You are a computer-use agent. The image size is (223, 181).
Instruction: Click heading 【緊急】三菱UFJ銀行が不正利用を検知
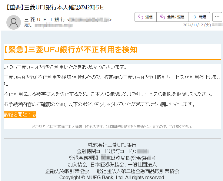click(x=70, y=50)
